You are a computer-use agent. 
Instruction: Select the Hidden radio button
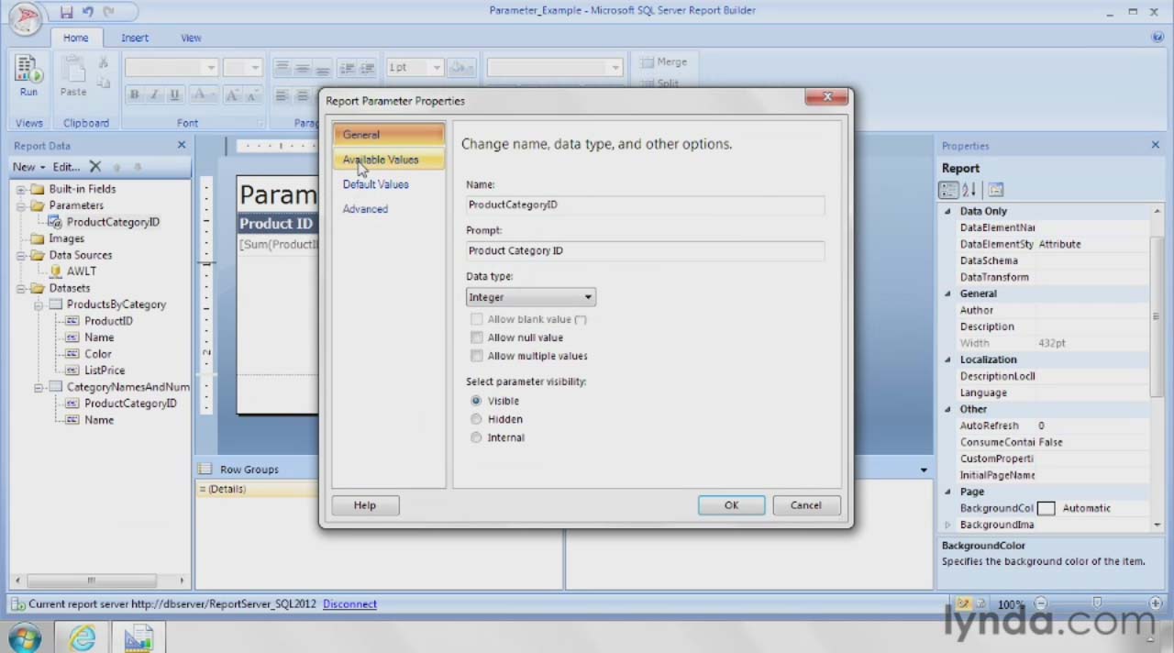tap(476, 419)
